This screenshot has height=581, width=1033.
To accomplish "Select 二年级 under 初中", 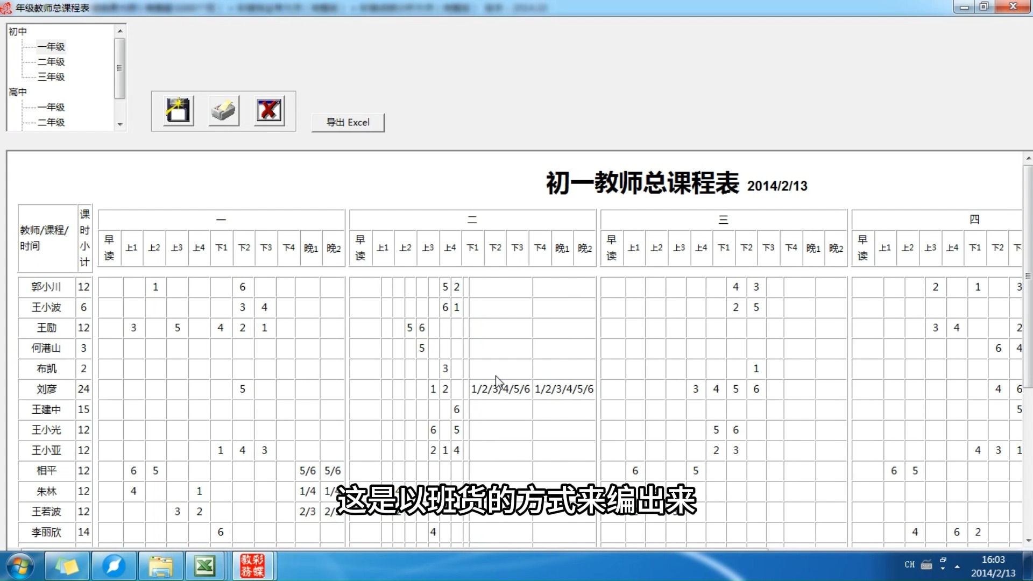I will pos(51,61).
